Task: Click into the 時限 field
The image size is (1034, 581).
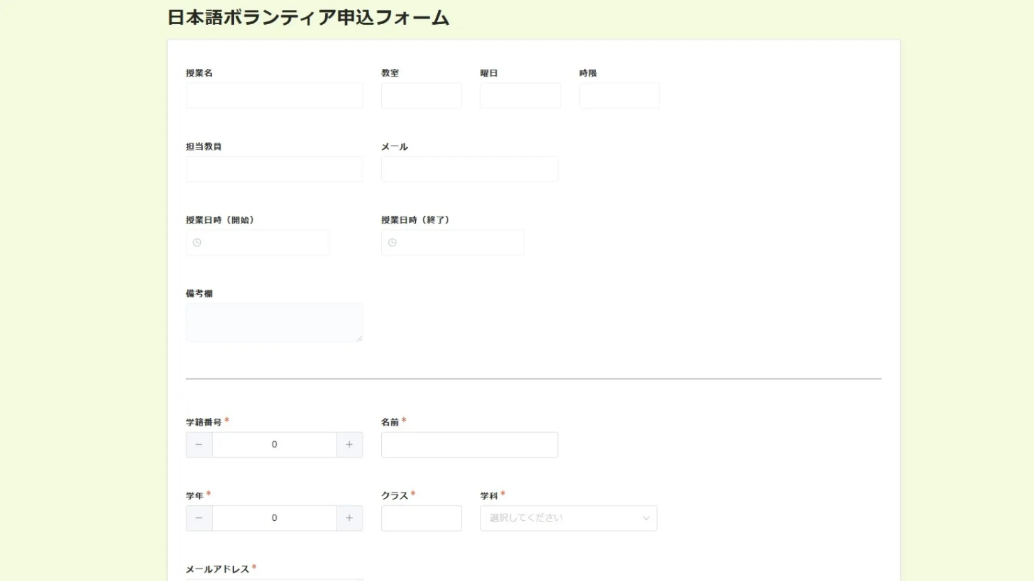Action: point(619,96)
